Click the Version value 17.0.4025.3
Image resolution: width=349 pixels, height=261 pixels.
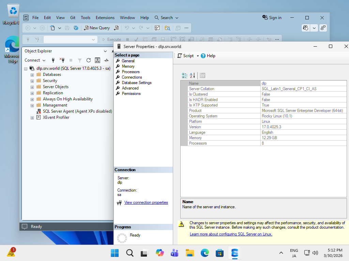click(x=271, y=127)
